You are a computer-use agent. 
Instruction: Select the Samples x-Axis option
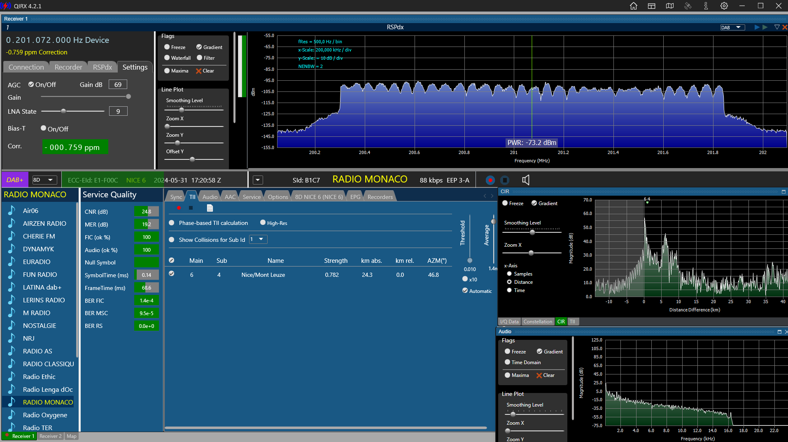[509, 274]
